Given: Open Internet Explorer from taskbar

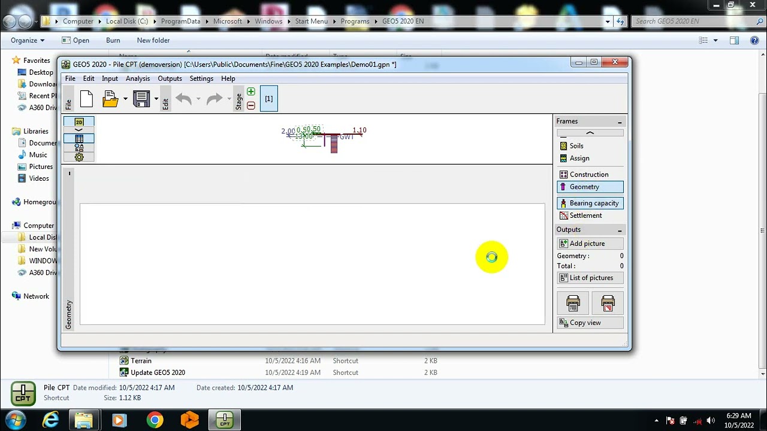Looking at the screenshot, I should (51, 420).
